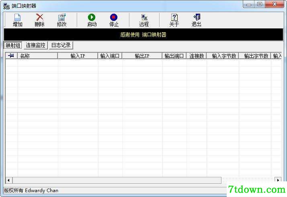Click the horizontal scrollbar thumb

(117, 180)
